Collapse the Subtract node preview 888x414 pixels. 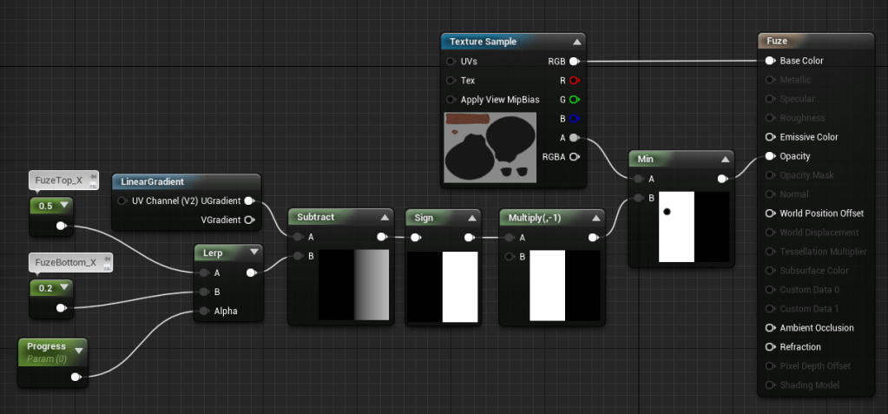pos(384,217)
